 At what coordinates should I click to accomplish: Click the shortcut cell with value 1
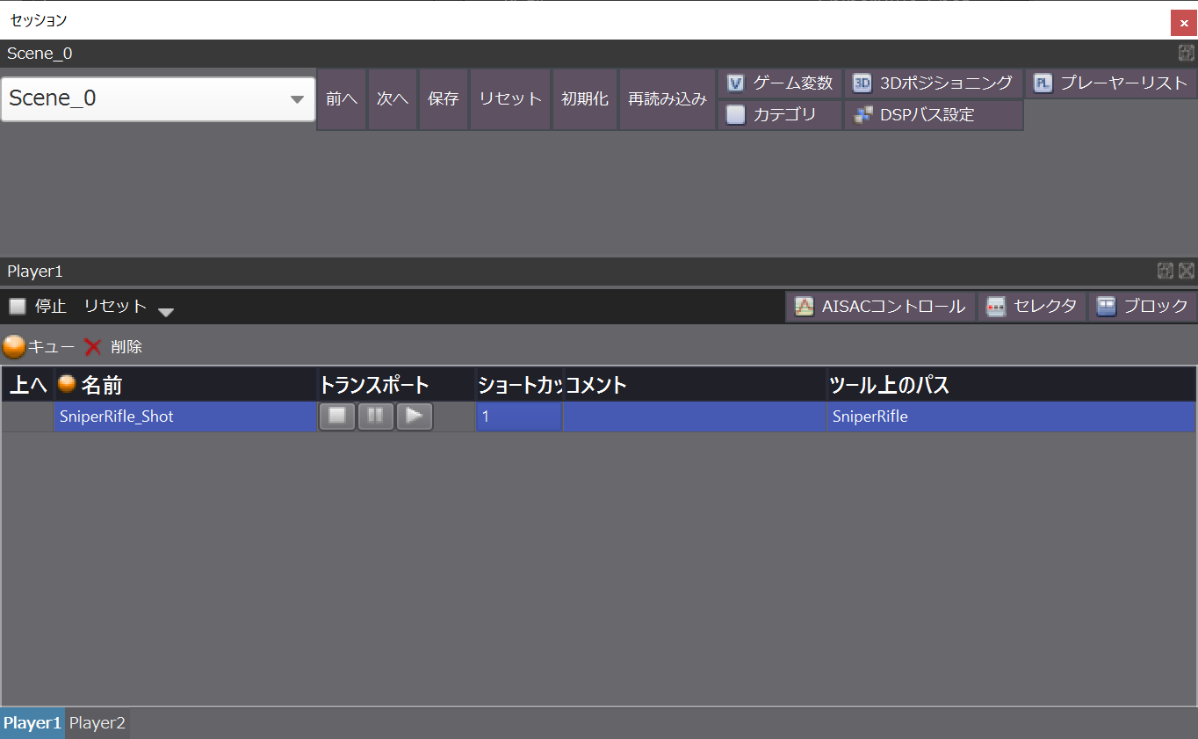pyautogui.click(x=519, y=417)
